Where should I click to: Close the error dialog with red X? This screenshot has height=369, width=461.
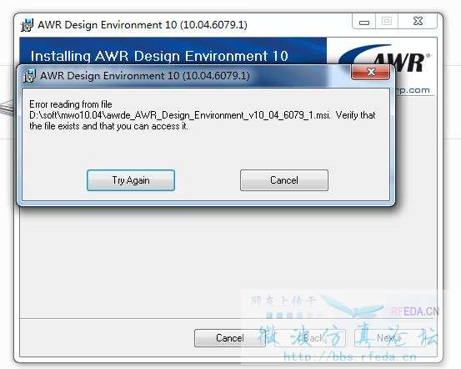click(x=371, y=72)
